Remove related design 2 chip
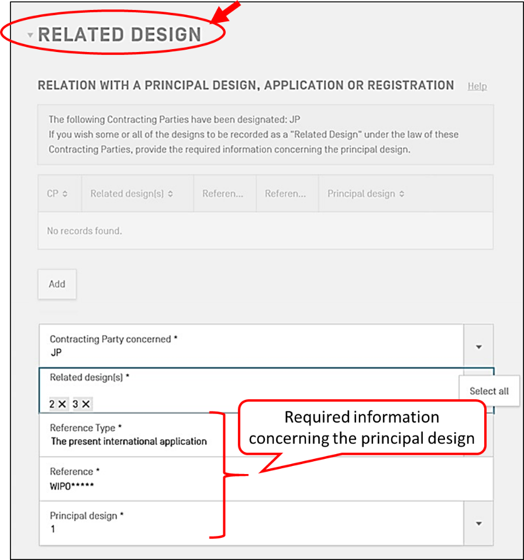The height and width of the screenshot is (560, 524). click(x=62, y=404)
